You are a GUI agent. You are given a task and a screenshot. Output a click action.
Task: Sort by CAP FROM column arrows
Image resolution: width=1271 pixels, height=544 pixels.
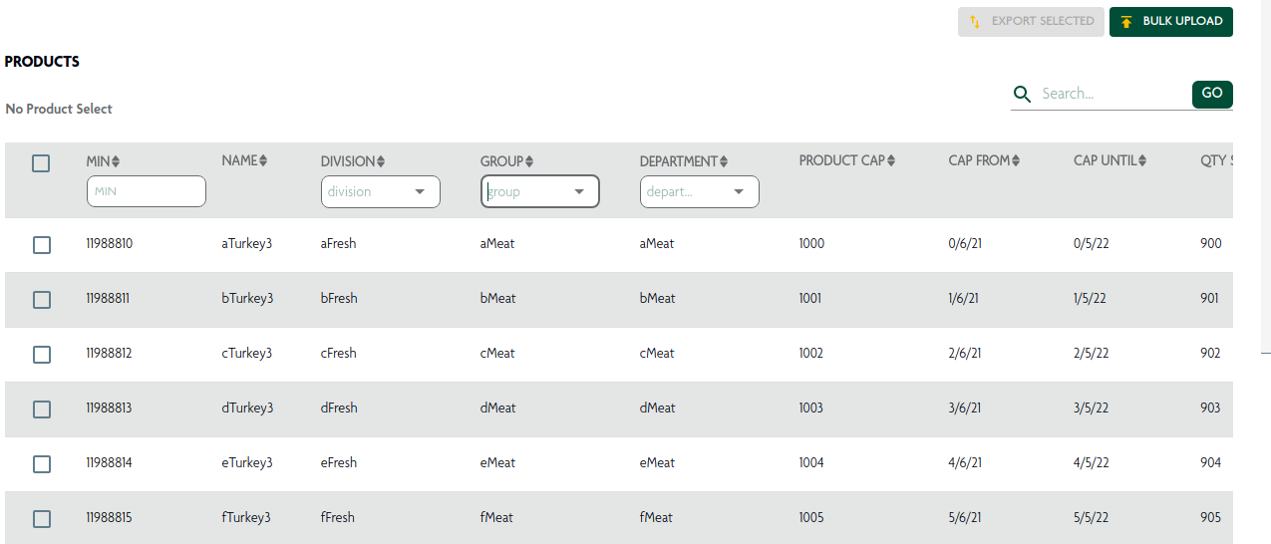(x=1016, y=160)
